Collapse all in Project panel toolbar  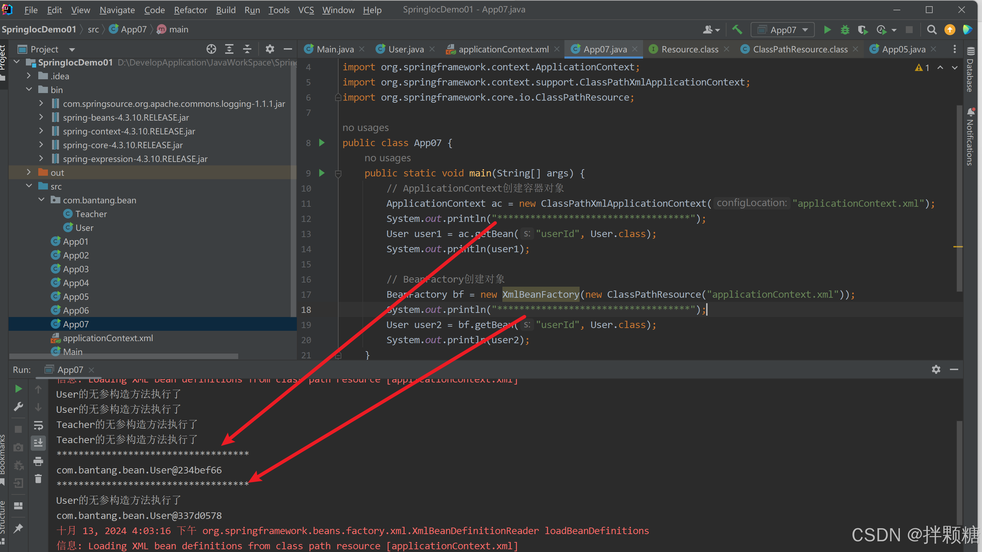pyautogui.click(x=247, y=49)
